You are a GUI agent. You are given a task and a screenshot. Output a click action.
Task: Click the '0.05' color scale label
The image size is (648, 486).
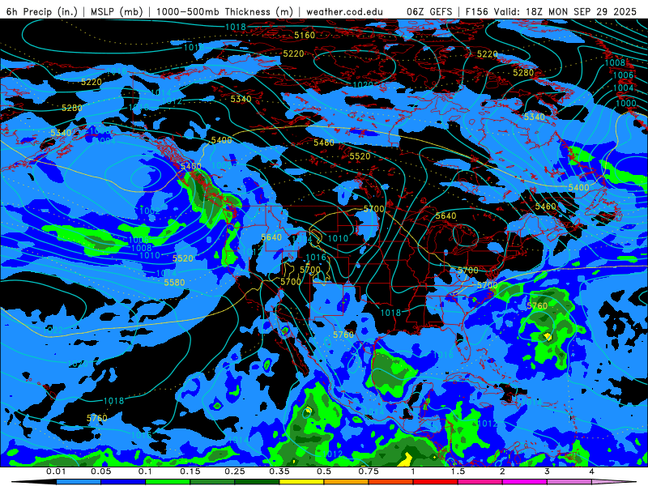pos(100,471)
